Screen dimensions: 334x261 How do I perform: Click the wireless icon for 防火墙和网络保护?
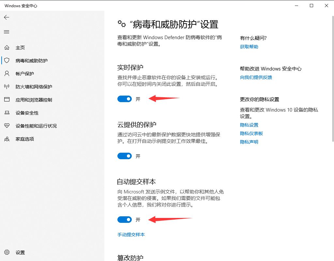coord(7,86)
